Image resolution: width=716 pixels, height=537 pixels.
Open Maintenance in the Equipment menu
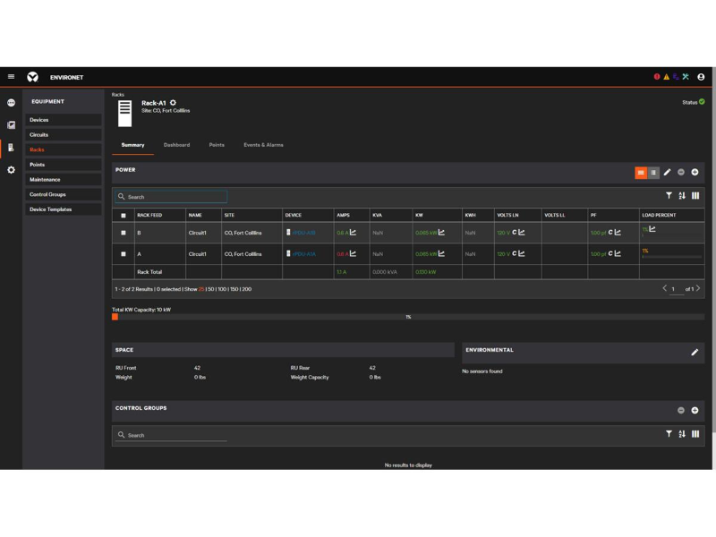[64, 180]
